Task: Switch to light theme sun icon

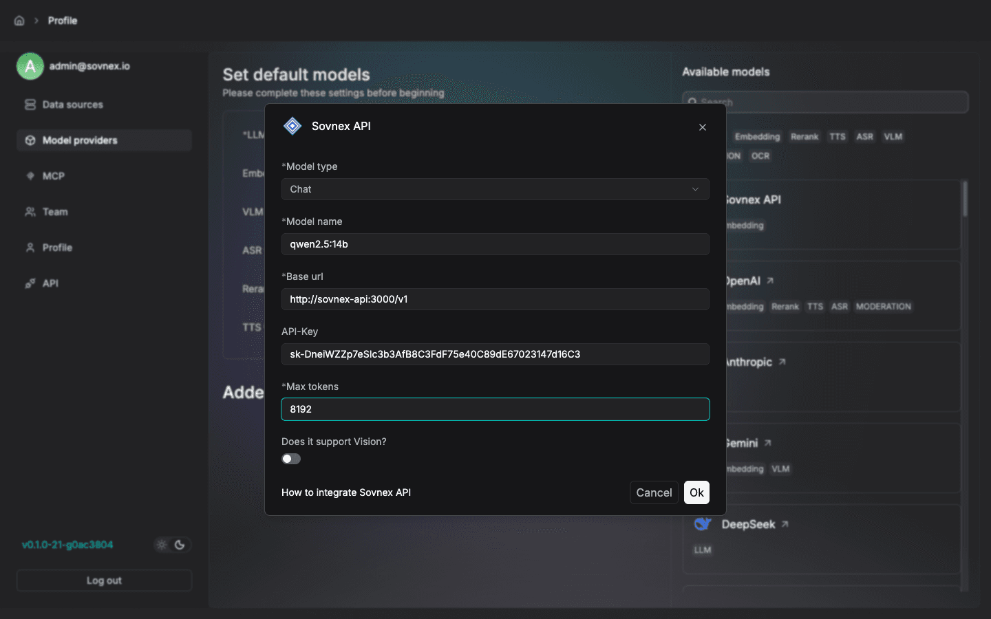Action: pos(162,545)
